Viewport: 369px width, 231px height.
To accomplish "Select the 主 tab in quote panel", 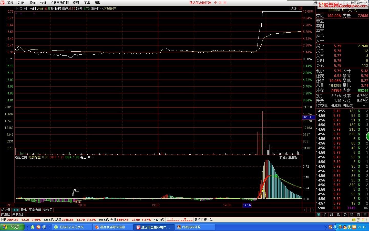I will pos(365,215).
